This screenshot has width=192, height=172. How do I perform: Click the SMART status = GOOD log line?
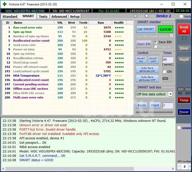tap(36, 160)
